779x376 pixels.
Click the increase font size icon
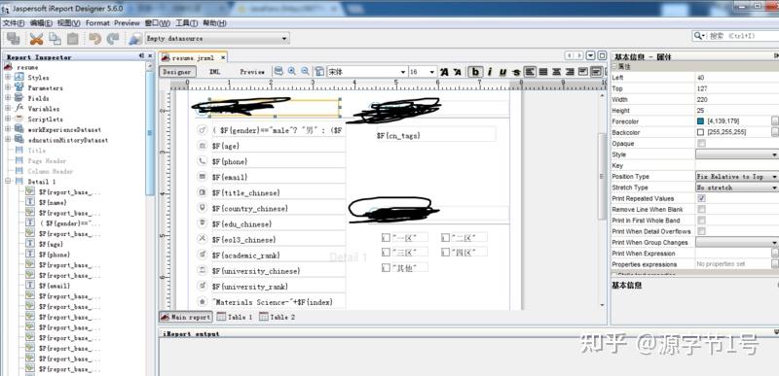click(444, 72)
